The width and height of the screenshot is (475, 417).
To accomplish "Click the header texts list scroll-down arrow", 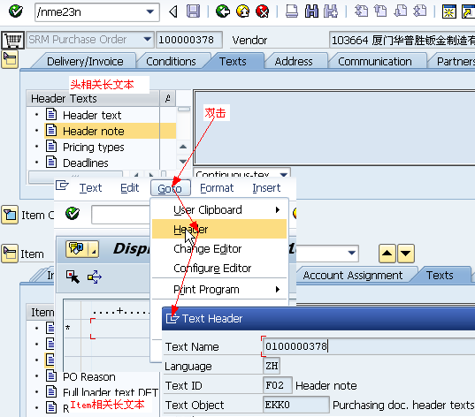I will pyautogui.click(x=183, y=161).
